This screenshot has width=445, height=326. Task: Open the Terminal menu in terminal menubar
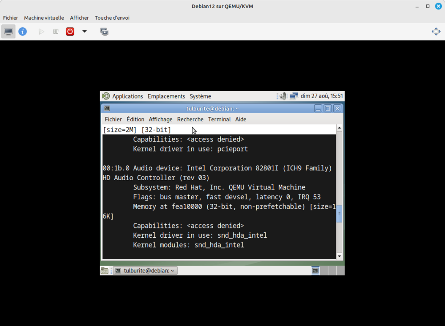point(219,120)
